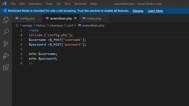
Task: Click $username variable on line 3
Action: (38, 40)
